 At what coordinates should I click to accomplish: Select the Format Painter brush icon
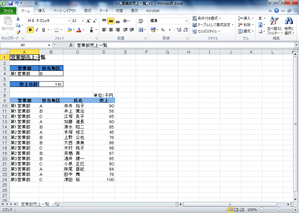click(18, 32)
